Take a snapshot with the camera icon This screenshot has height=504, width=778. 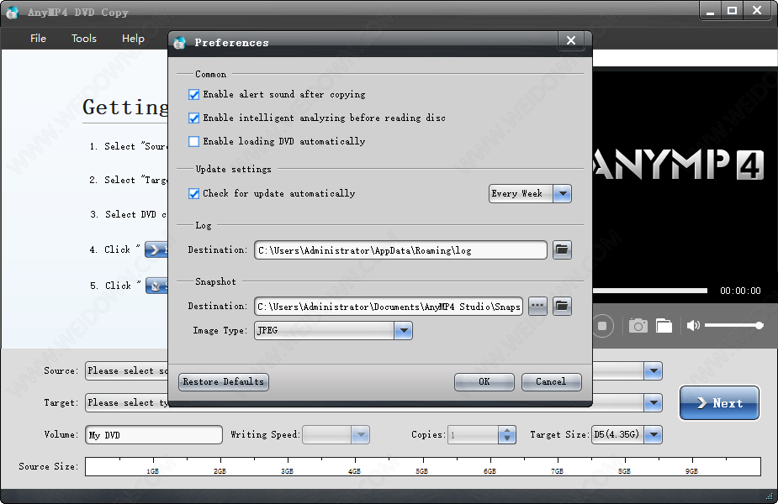[x=638, y=326]
